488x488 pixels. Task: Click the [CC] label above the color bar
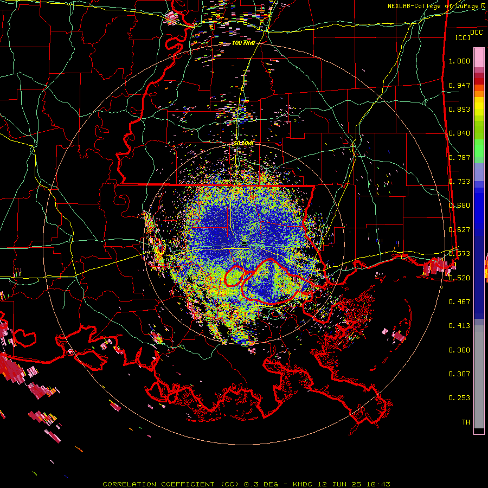coord(463,37)
